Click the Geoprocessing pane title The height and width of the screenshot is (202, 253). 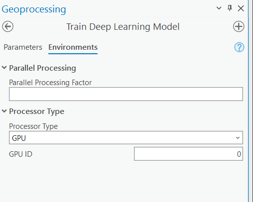tap(34, 9)
